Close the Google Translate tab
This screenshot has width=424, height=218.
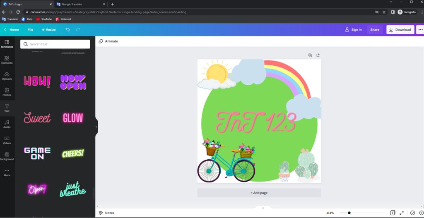point(104,4)
